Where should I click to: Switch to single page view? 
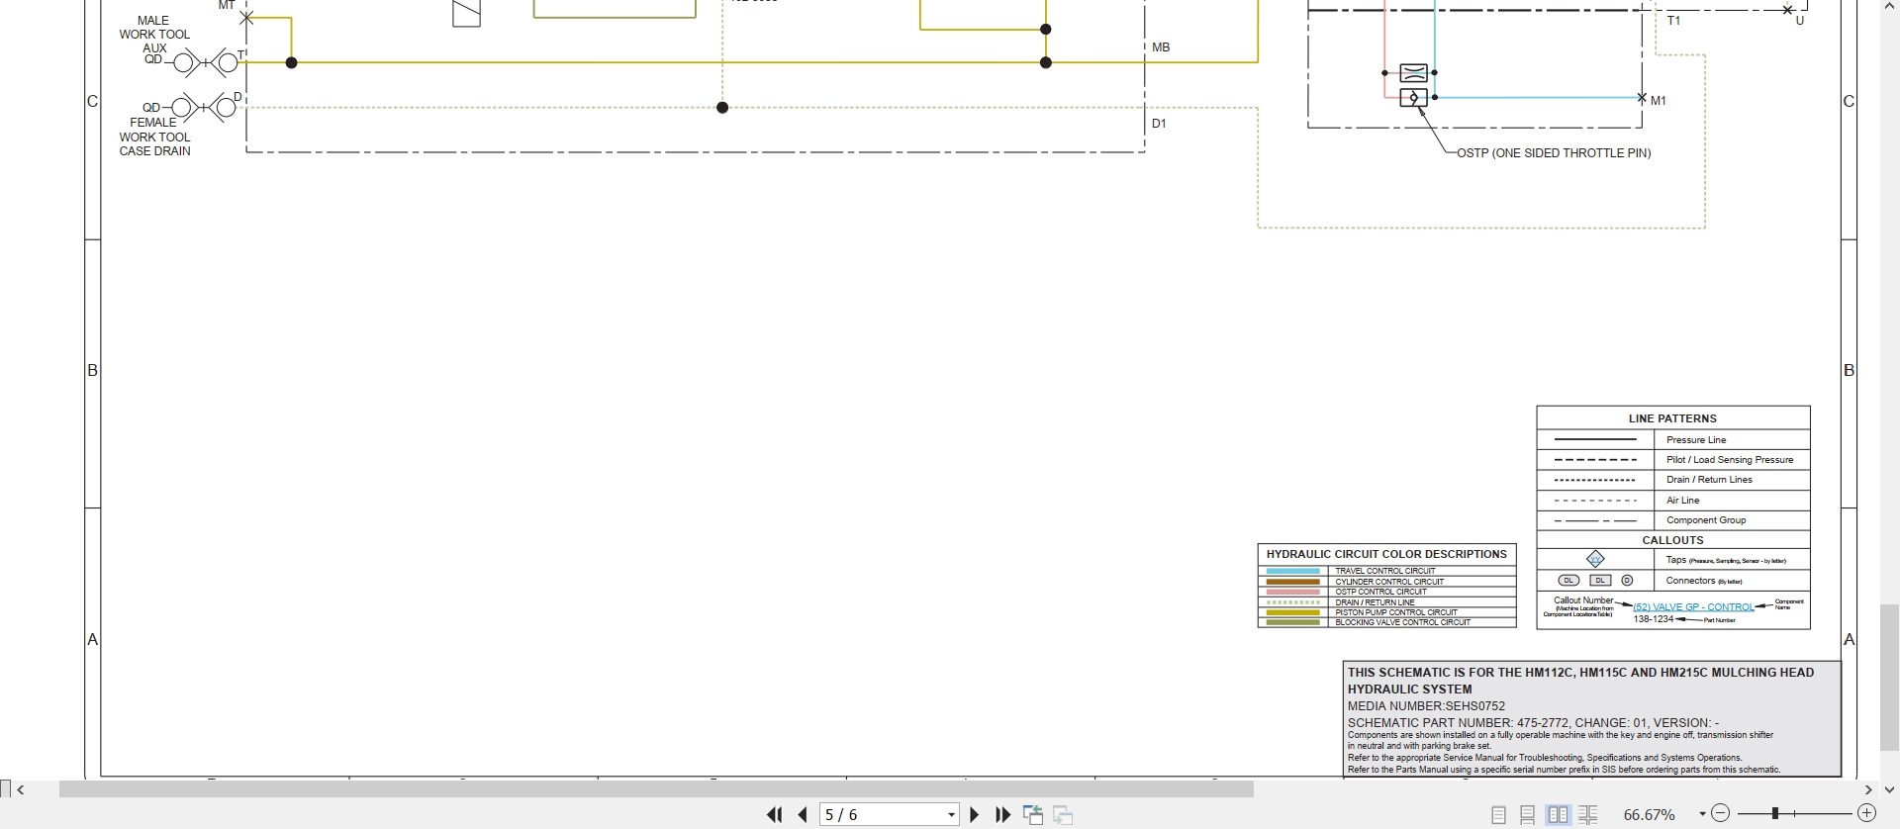pyautogui.click(x=1499, y=815)
